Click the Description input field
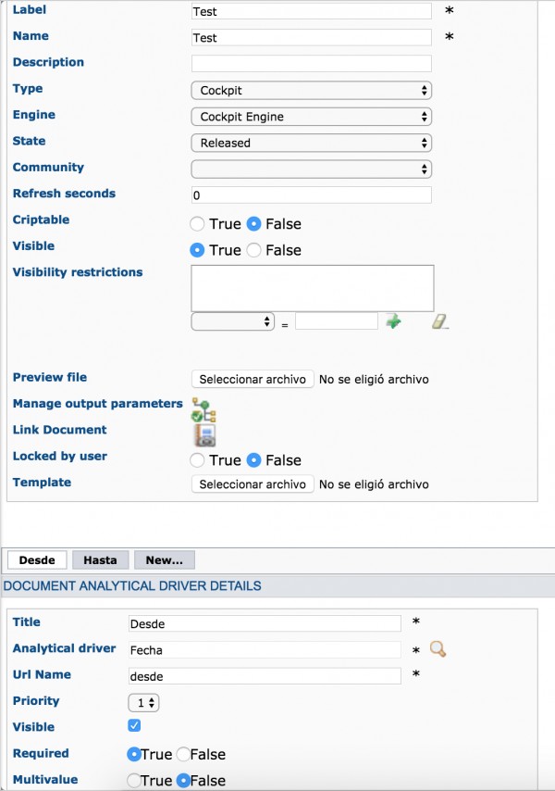The height and width of the screenshot is (791, 555). coord(311,64)
